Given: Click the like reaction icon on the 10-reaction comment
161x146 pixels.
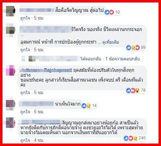Looking at the screenshot, I should [x=107, y=12].
